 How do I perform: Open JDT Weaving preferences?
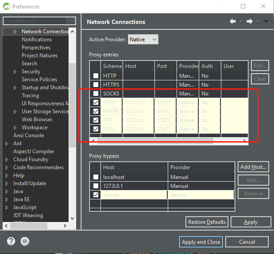[28, 215]
